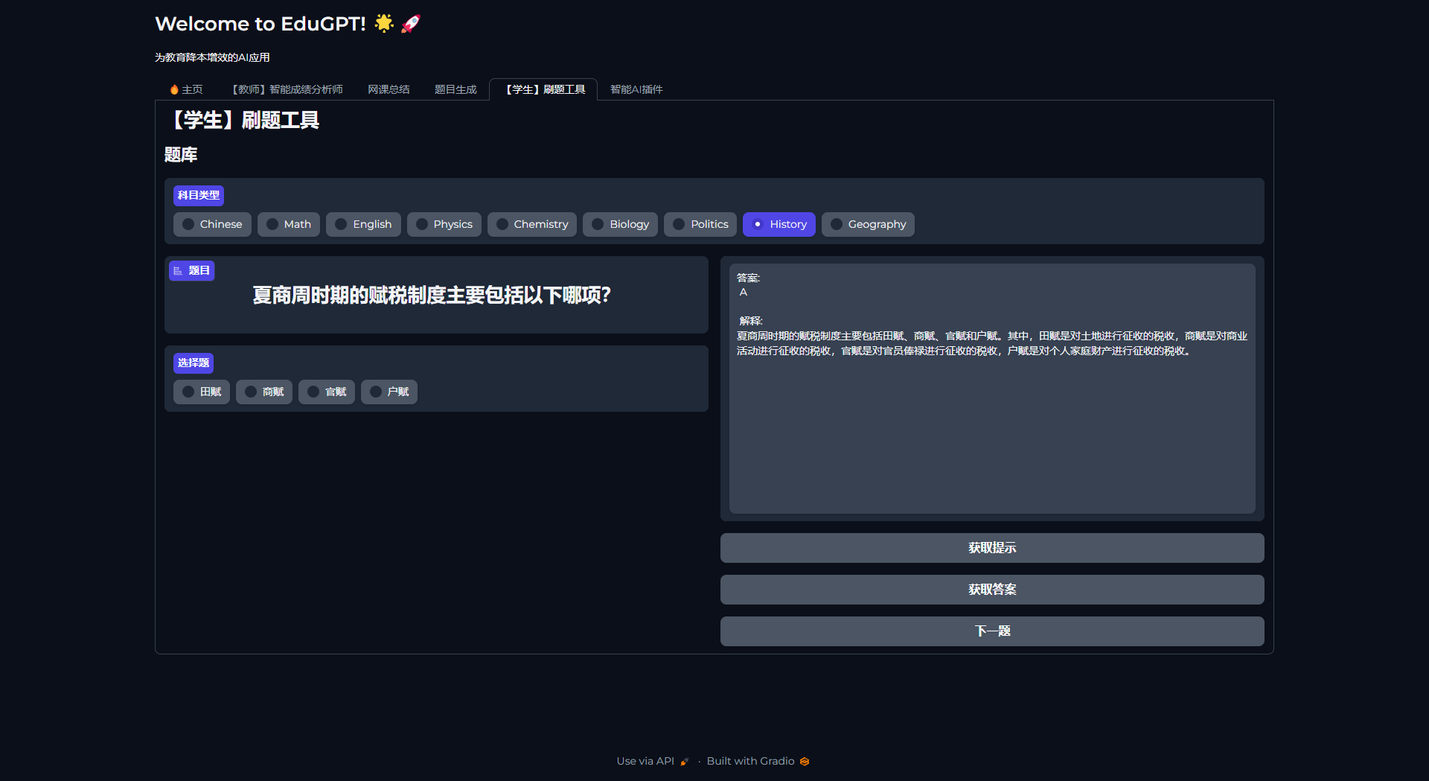Click the rocket emoji in the welcome title
The height and width of the screenshot is (781, 1429).
pos(410,23)
